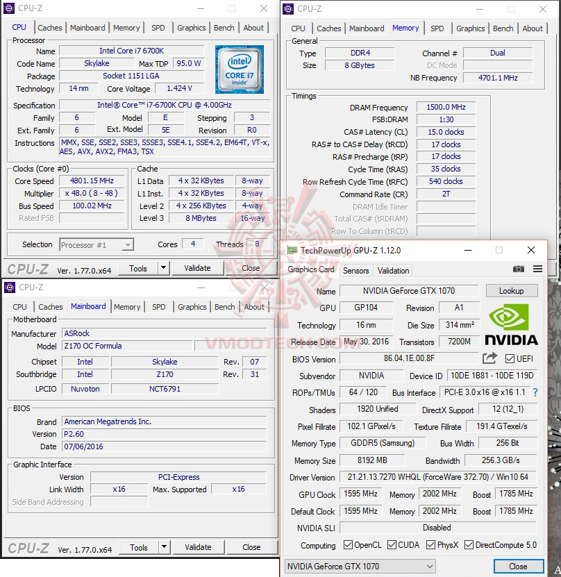Click NVIDIA SLI Disabled field
Screen dimensions: 561x577
[x=438, y=527]
